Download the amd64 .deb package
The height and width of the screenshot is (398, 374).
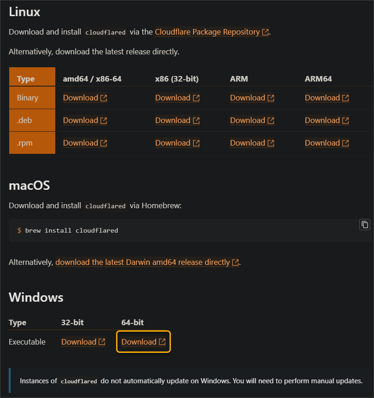click(85, 120)
